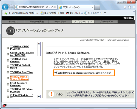Click the Info exclamation mark icon
The height and width of the screenshot is (109, 137).
51,94
